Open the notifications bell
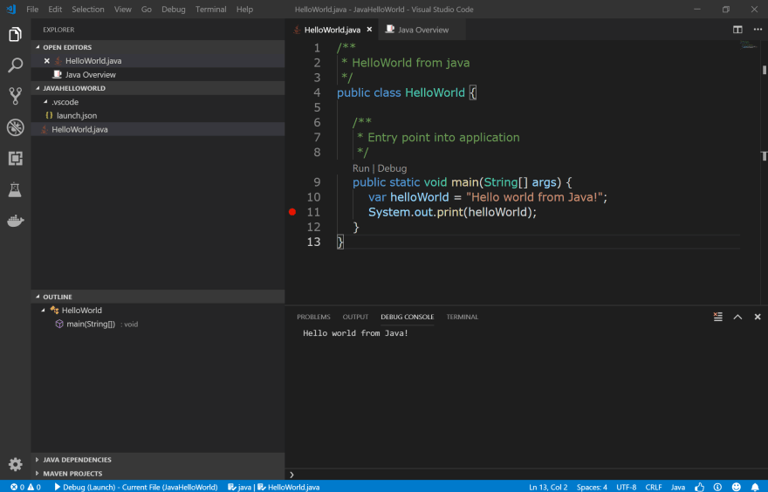The image size is (768, 492). click(755, 487)
